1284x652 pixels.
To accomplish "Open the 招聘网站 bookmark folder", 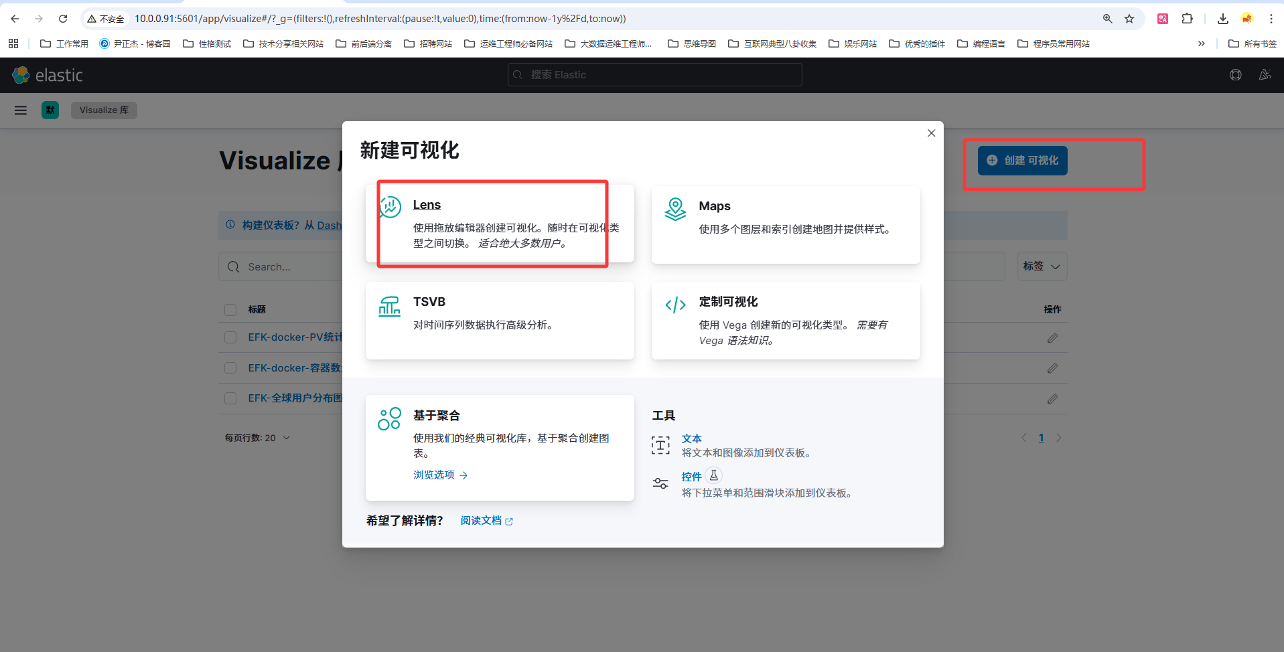I will pyautogui.click(x=428, y=44).
